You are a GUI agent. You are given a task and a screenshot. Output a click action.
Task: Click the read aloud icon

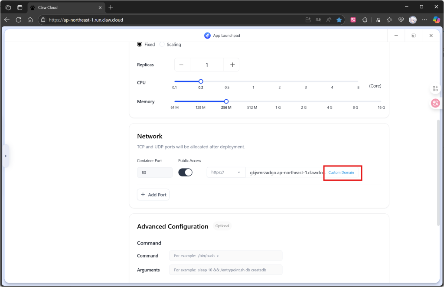tap(329, 20)
